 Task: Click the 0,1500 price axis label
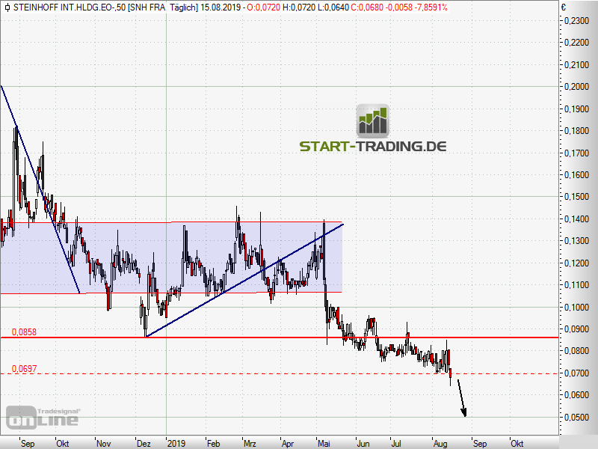tap(576, 197)
